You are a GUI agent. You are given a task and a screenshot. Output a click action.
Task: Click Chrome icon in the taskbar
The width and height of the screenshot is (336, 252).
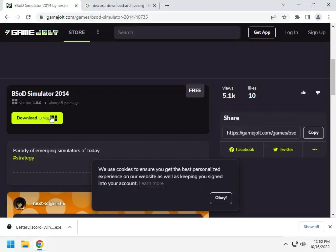click(39, 244)
